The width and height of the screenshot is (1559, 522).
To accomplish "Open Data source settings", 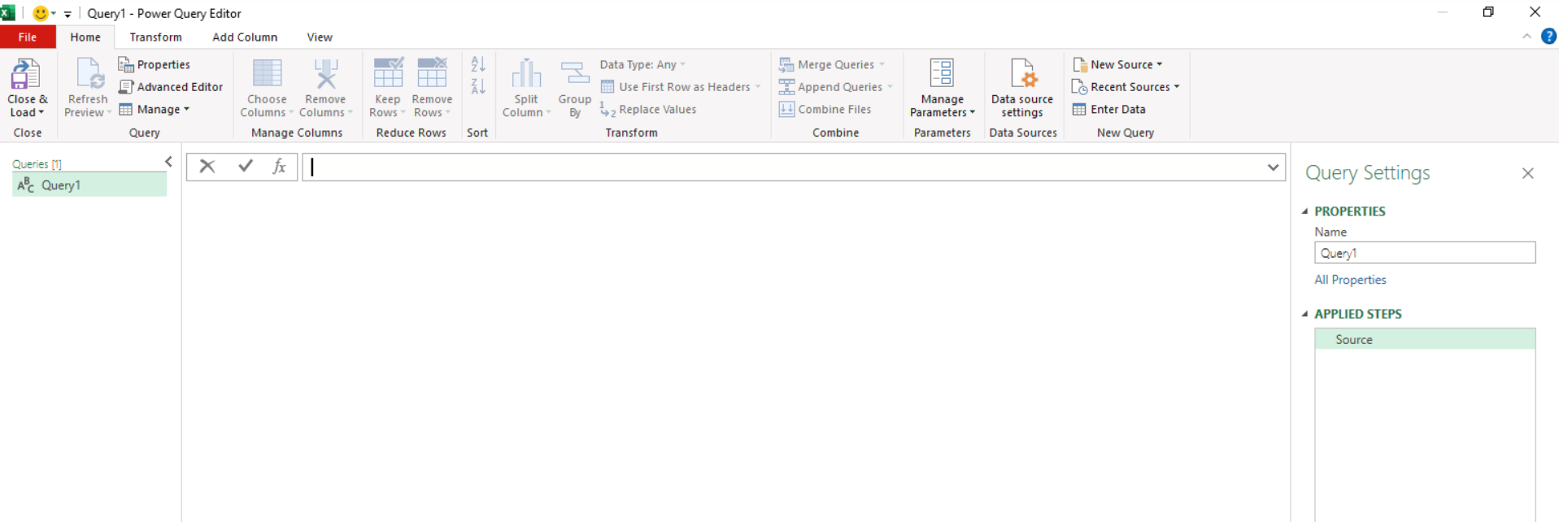I will click(1022, 88).
